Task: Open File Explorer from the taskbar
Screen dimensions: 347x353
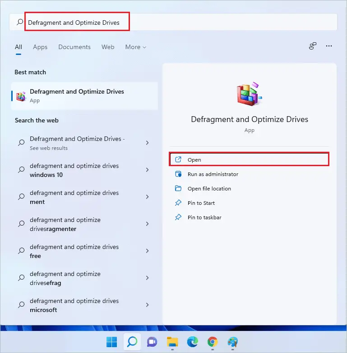Action: click(x=172, y=342)
